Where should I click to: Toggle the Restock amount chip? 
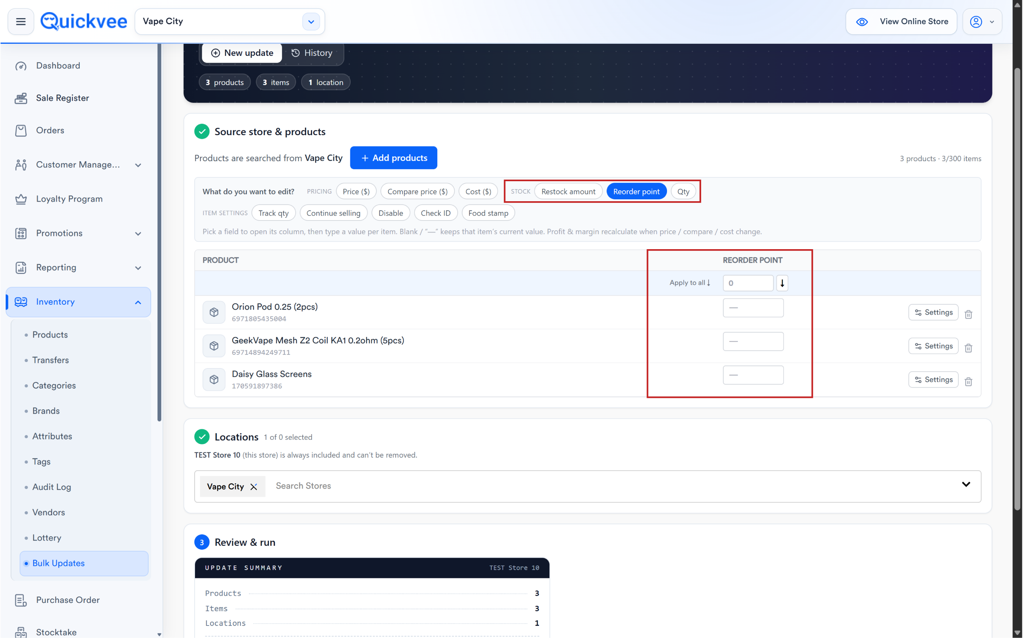point(568,191)
